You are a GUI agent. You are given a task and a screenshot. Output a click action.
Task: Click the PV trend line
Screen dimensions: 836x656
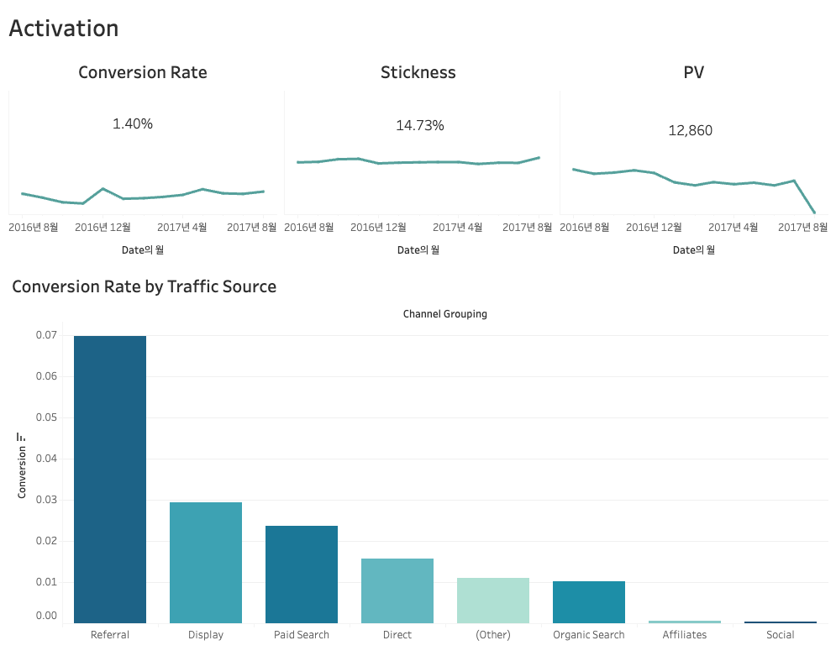(x=694, y=181)
